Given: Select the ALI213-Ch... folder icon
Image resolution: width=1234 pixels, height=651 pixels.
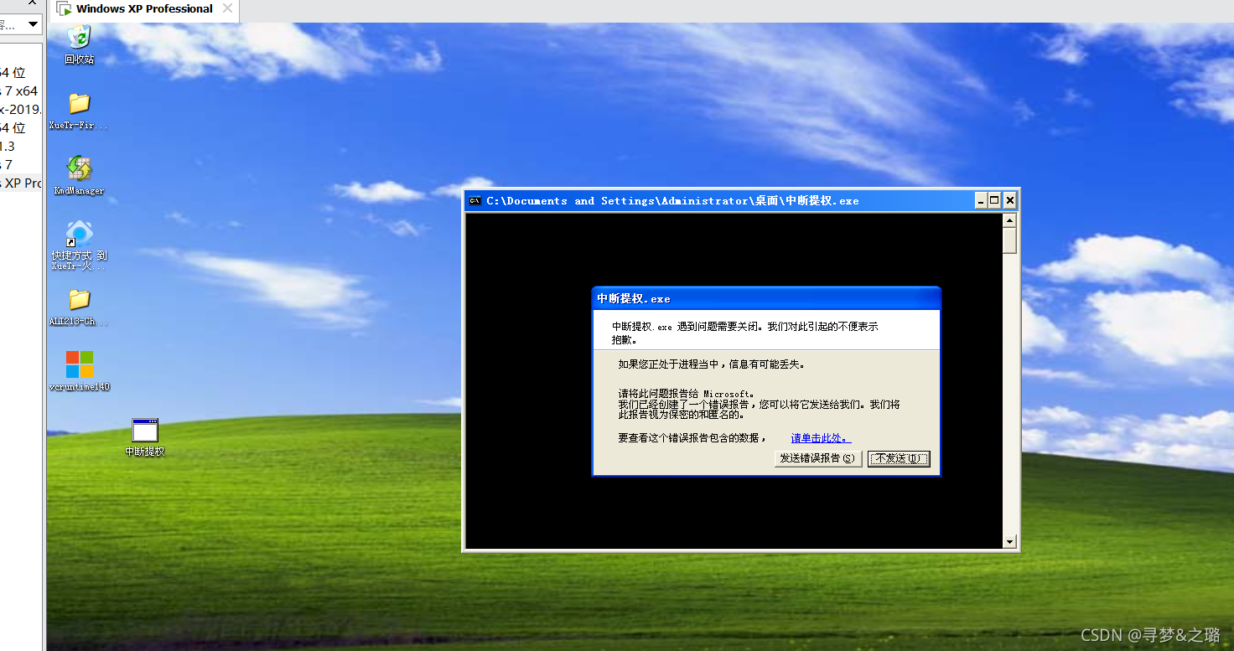Looking at the screenshot, I should (79, 307).
